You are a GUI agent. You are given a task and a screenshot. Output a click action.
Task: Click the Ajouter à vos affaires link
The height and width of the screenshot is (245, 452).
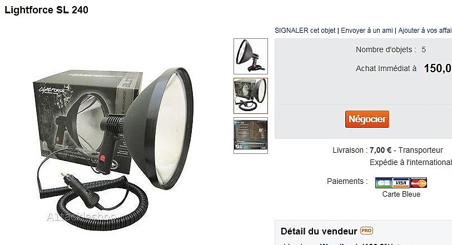(x=425, y=31)
